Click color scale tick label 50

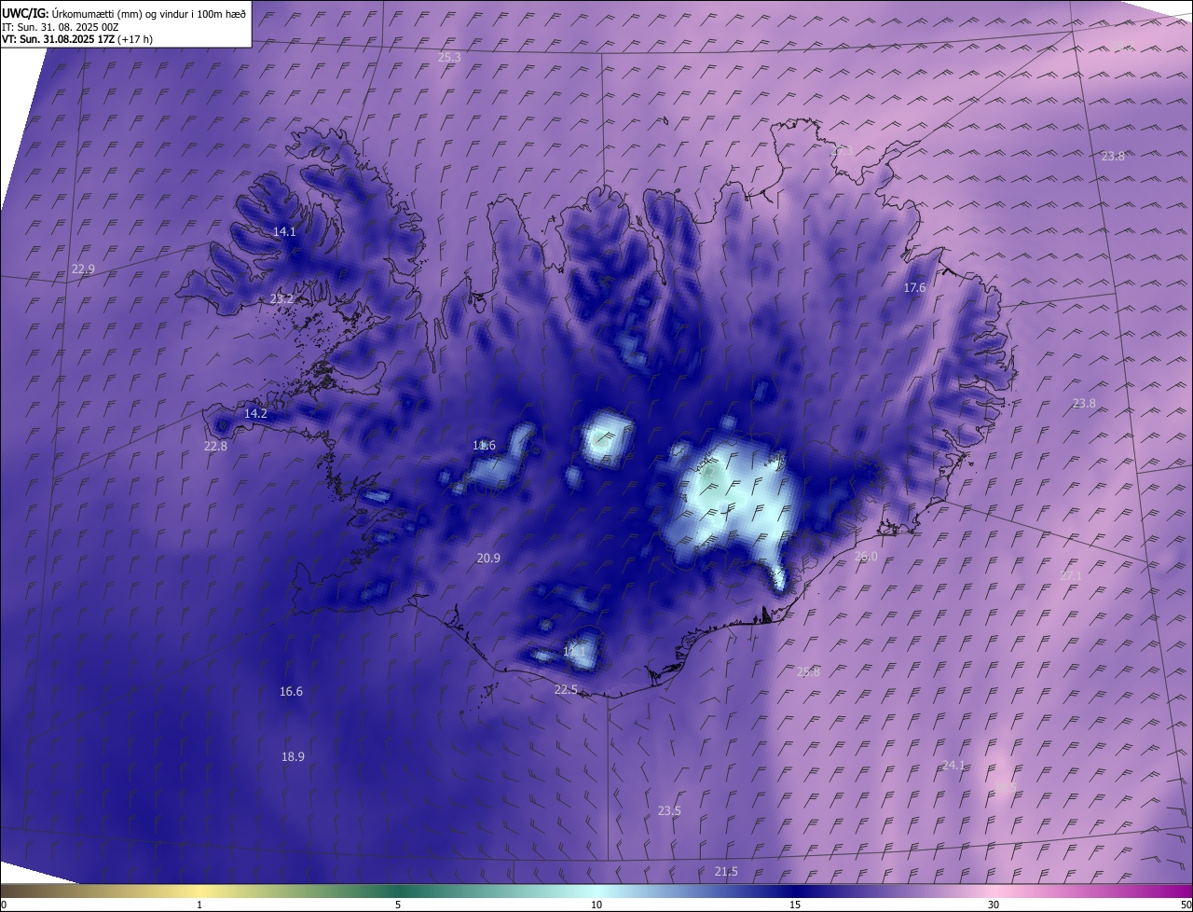[x=1186, y=905]
